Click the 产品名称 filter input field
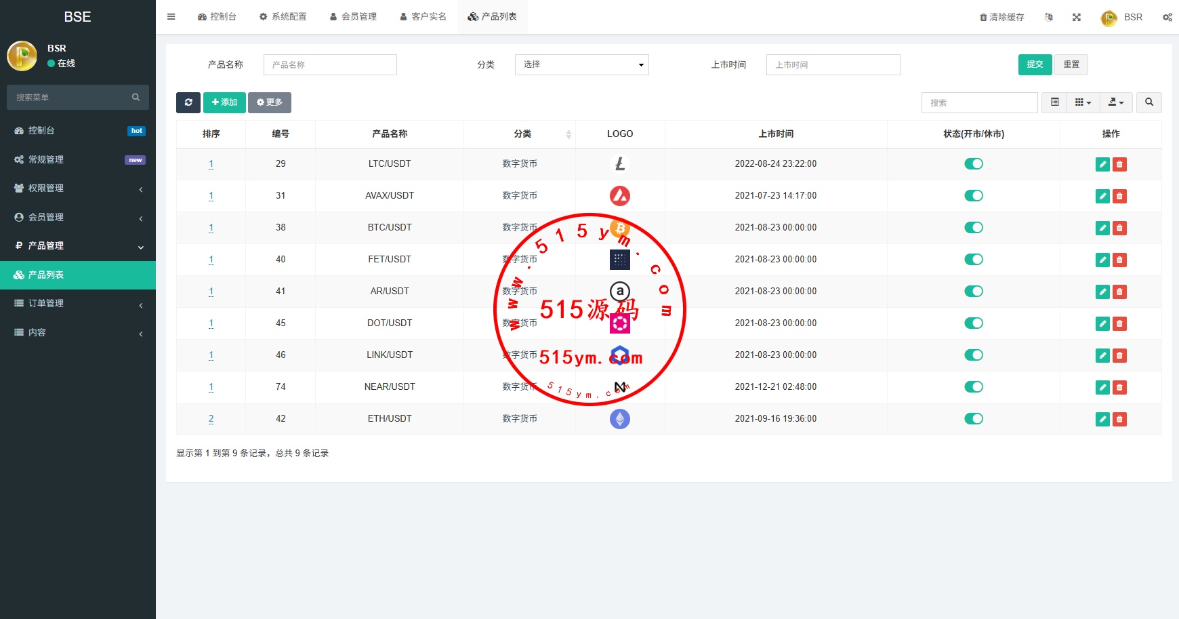The image size is (1179, 619). (x=330, y=64)
